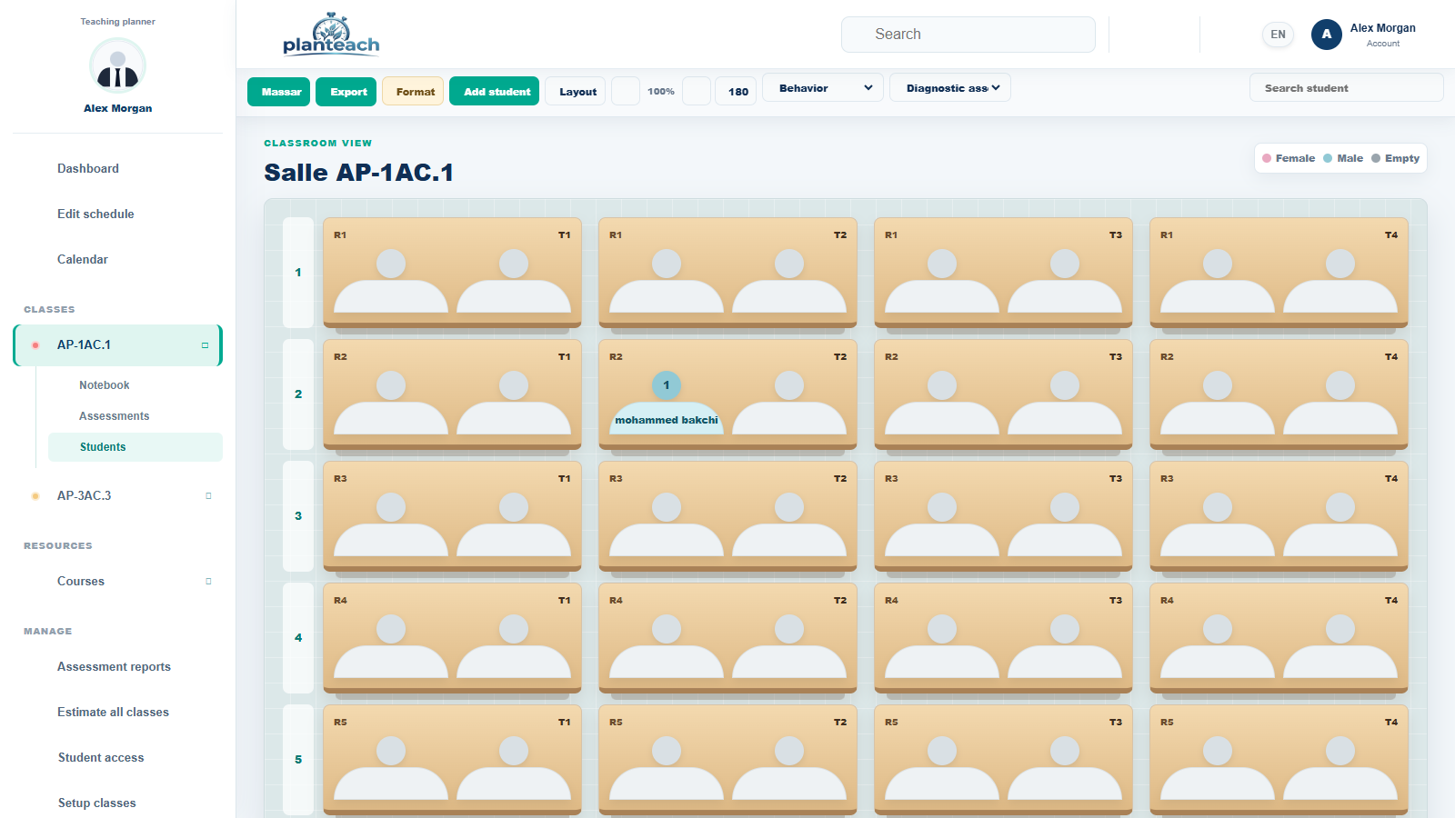
Task: Expand the AP-3AC.3 class submenu
Action: point(208,496)
